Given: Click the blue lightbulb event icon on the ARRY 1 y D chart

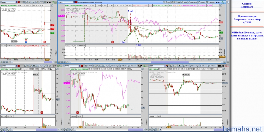Looking at the screenshot, I should [26, 42].
